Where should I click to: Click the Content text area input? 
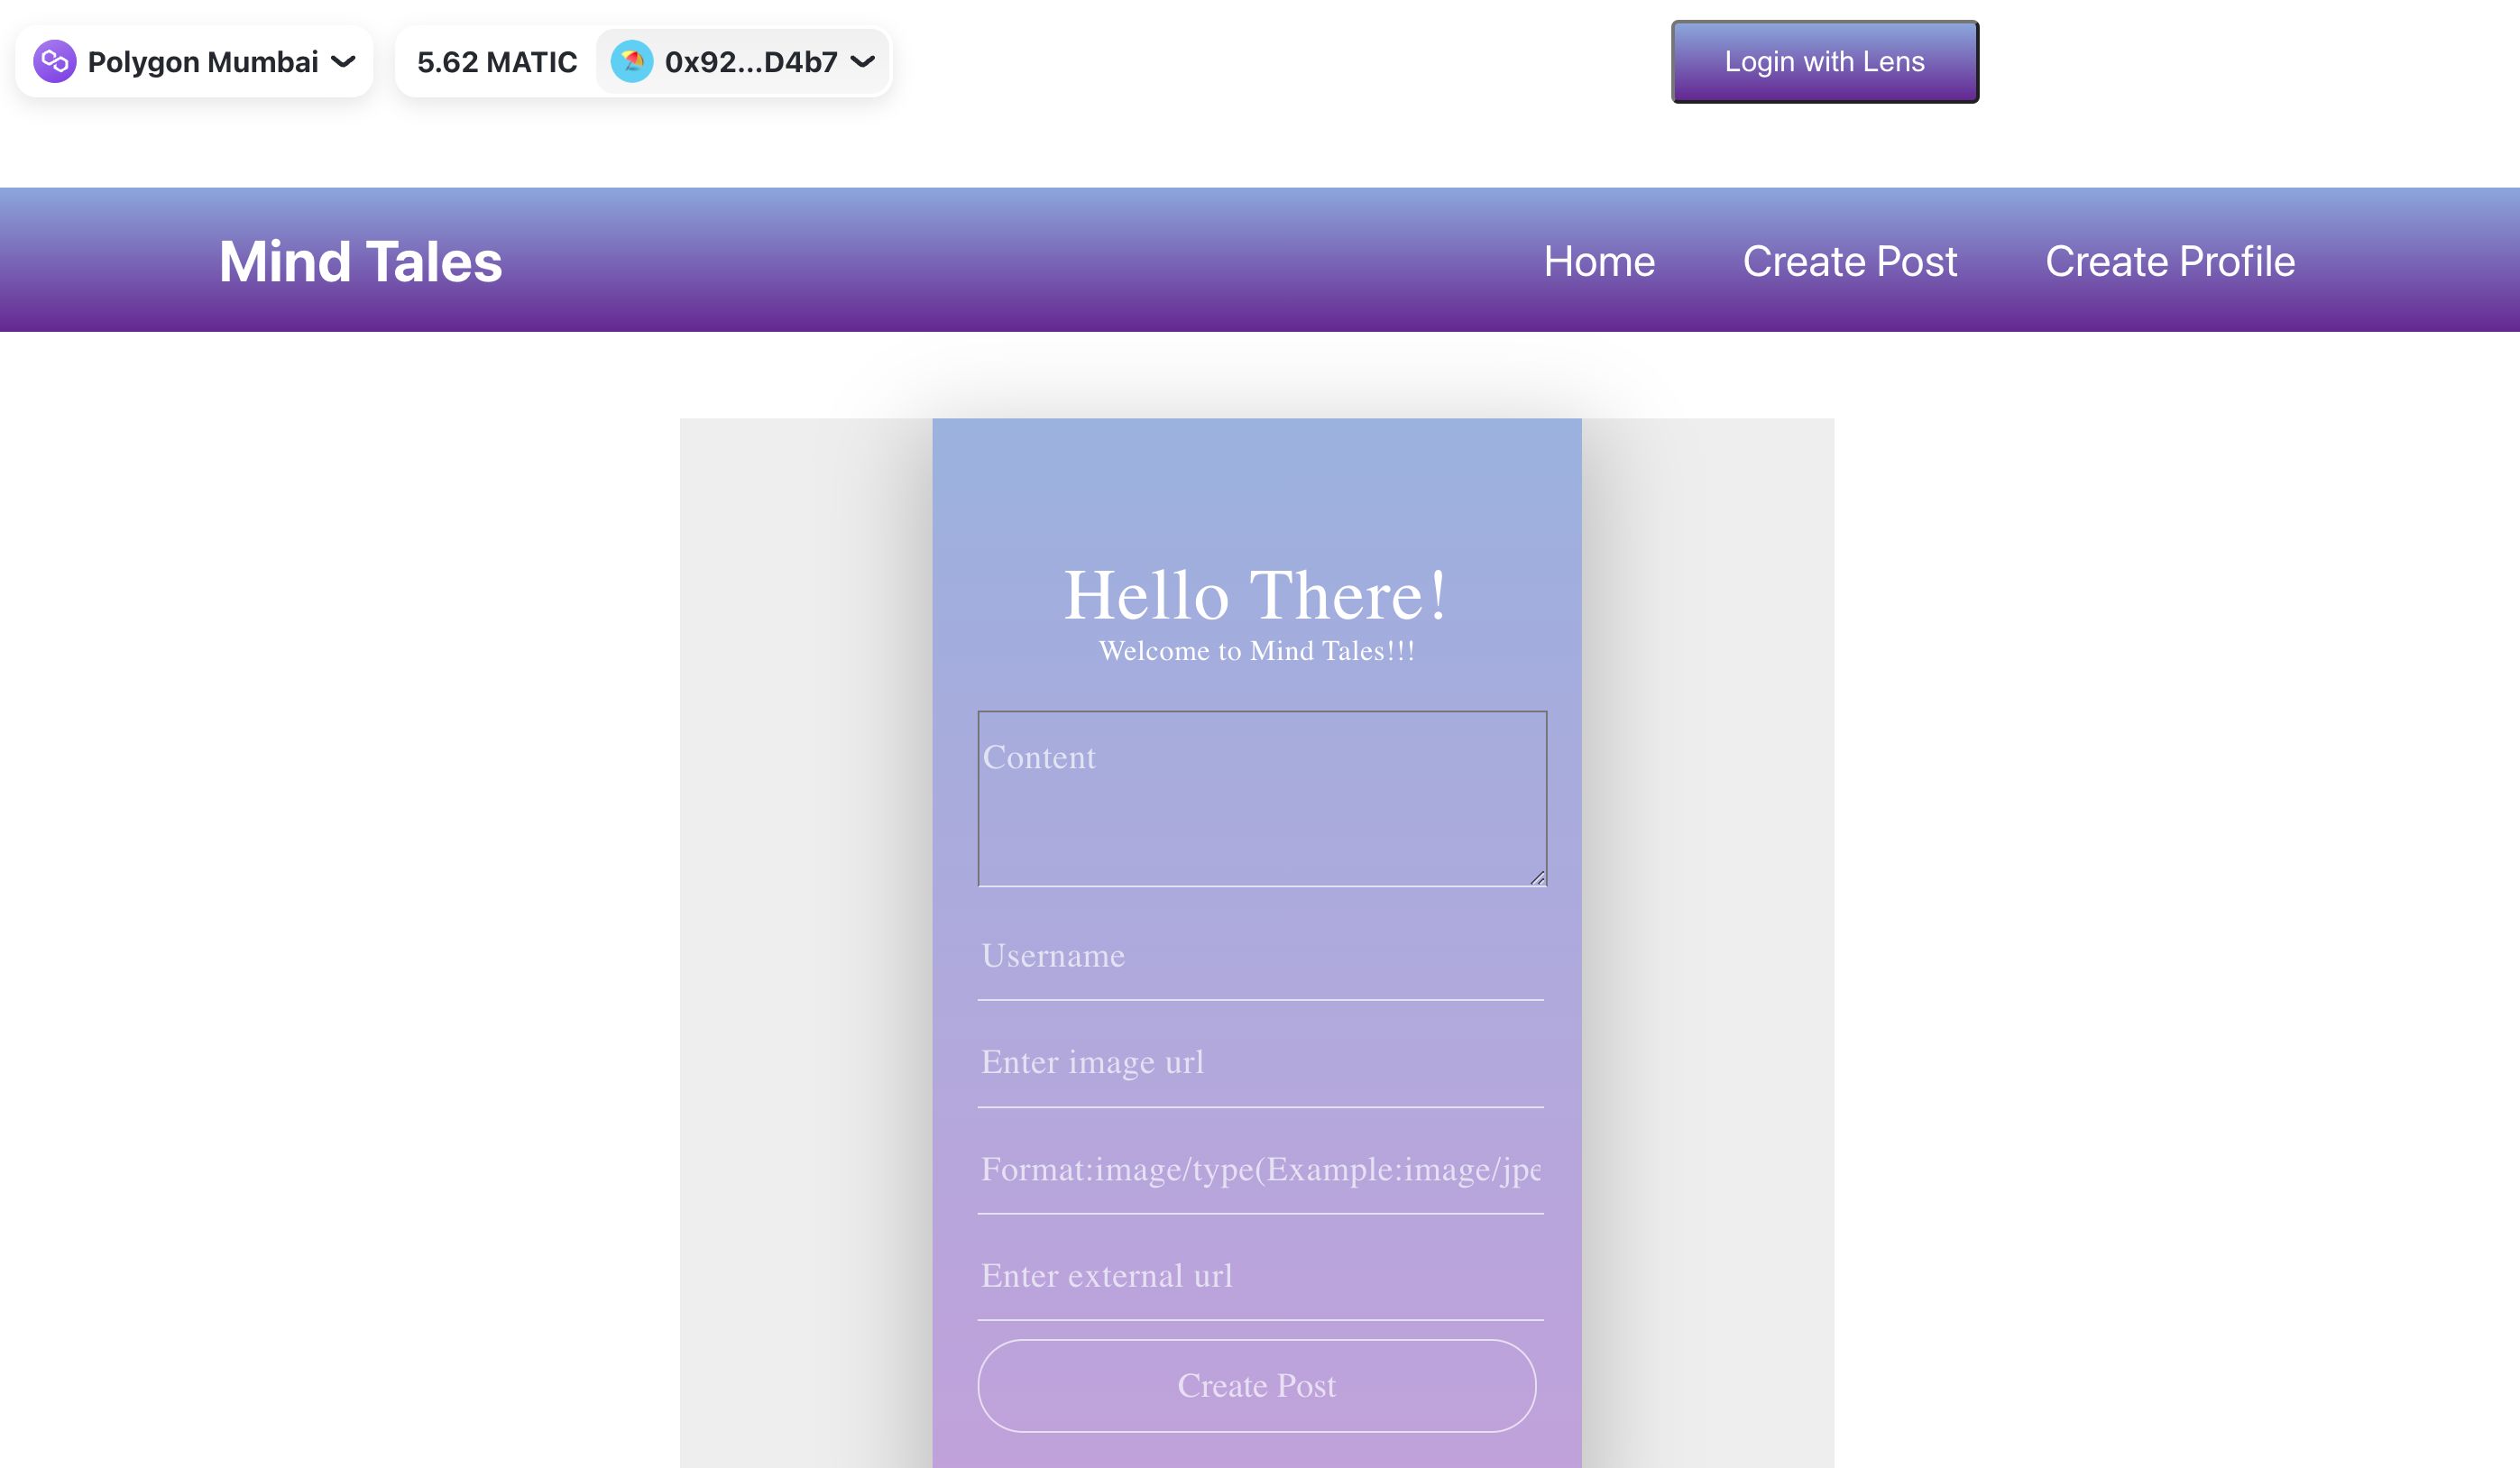[x=1256, y=797]
